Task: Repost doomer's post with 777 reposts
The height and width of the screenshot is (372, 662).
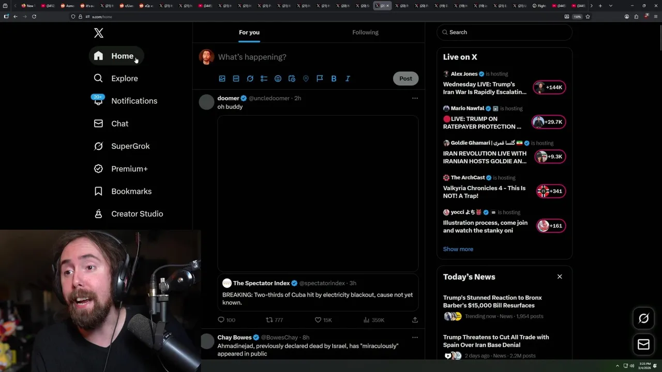Action: pyautogui.click(x=274, y=320)
